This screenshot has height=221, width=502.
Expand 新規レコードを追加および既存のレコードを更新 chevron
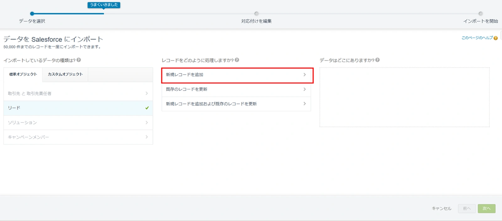(x=304, y=104)
